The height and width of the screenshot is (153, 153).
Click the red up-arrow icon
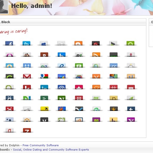coord(131,54)
